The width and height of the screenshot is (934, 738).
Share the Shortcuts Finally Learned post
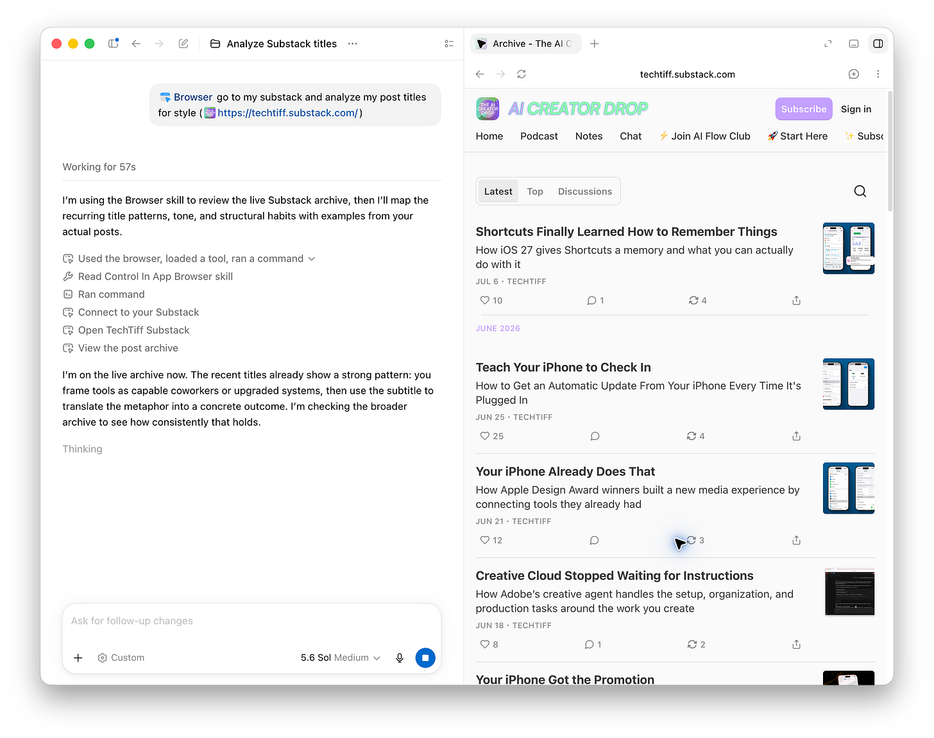tap(797, 300)
